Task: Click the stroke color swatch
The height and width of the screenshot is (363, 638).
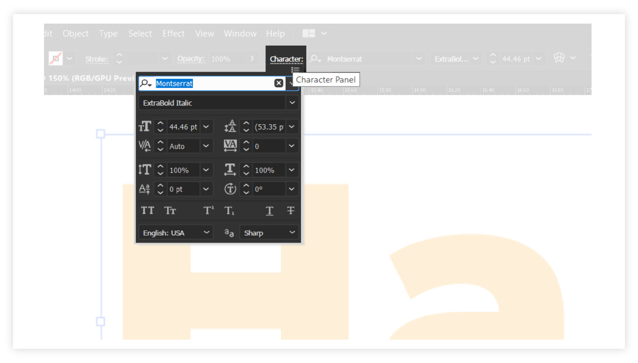Action: coord(56,59)
